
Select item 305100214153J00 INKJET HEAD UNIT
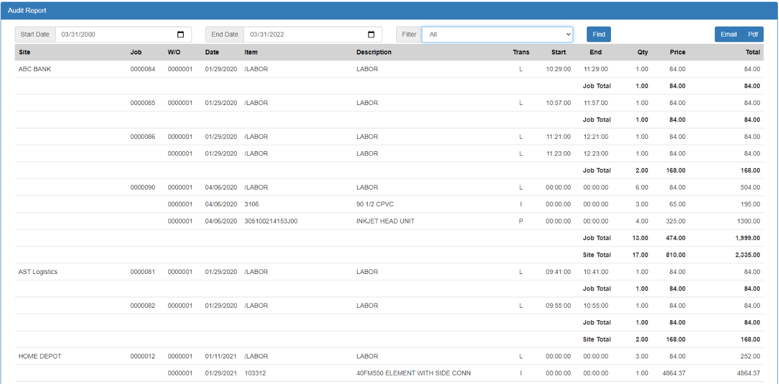point(272,221)
